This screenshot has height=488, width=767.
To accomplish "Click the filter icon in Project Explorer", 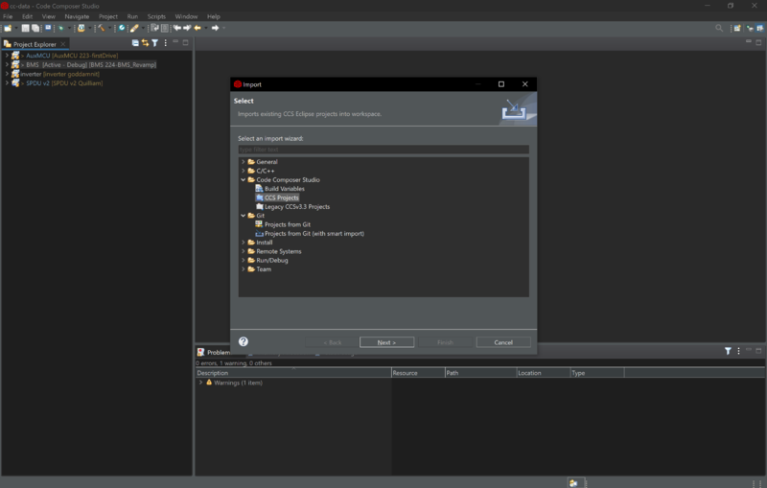I will pos(154,43).
